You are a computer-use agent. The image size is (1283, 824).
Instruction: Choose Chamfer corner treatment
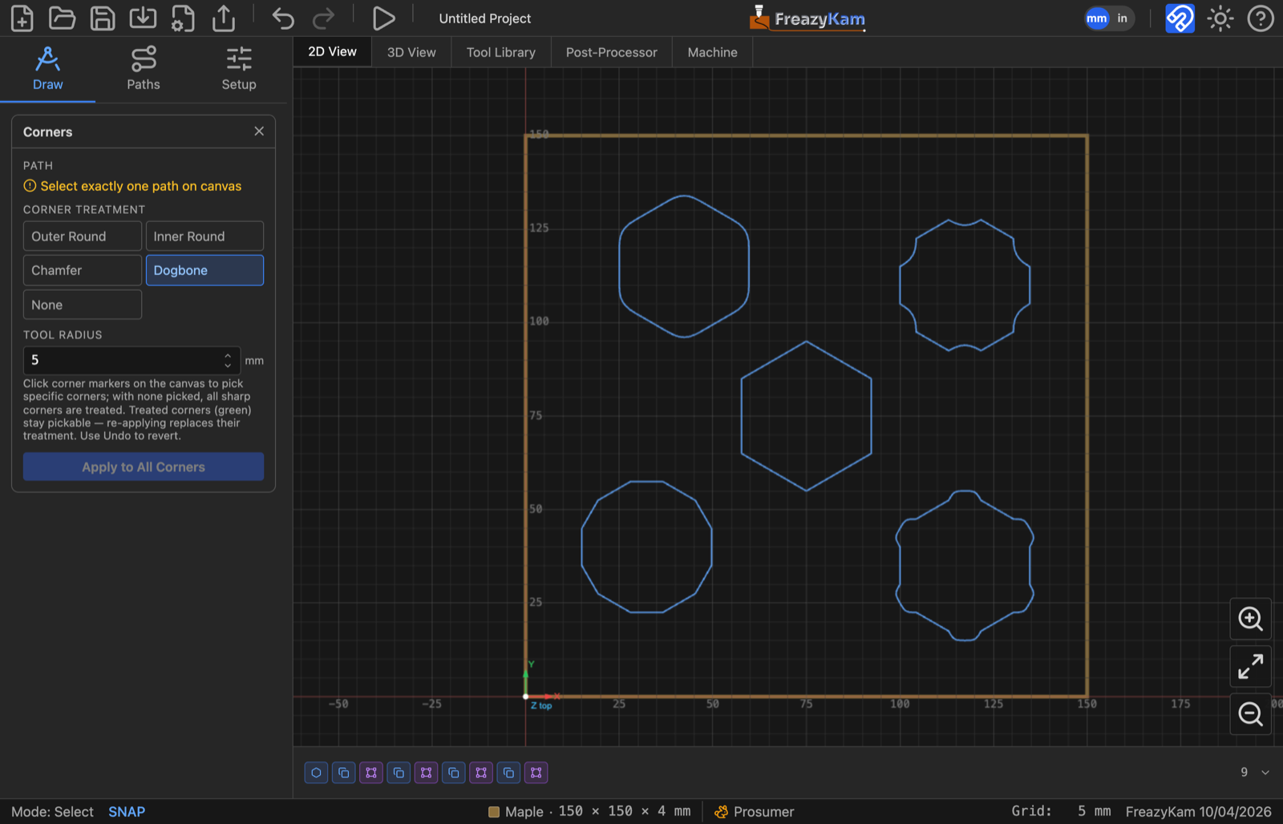(x=83, y=270)
